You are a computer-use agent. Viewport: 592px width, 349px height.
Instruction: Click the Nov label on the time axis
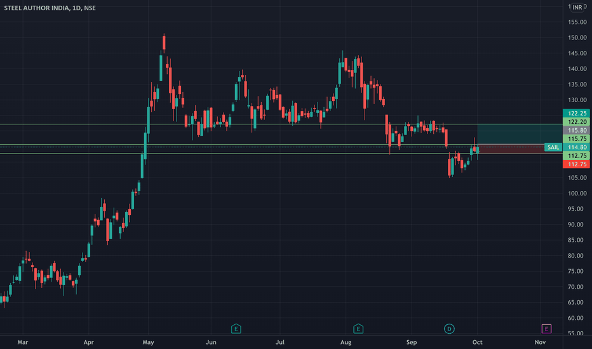pos(541,342)
